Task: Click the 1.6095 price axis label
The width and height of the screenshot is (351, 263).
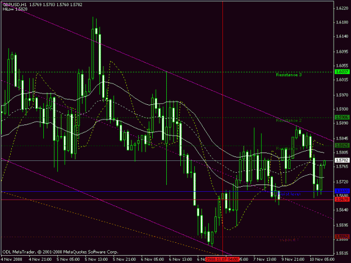Action: [x=342, y=52]
